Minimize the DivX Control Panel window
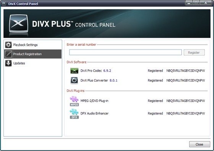Screen dimensions: 214x151 (189, 3)
